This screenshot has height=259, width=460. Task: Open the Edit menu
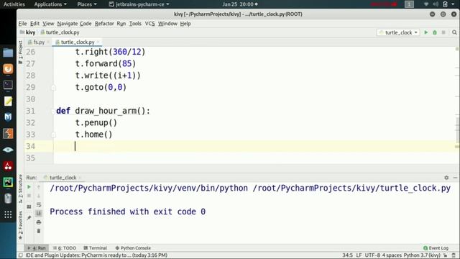pos(34,24)
